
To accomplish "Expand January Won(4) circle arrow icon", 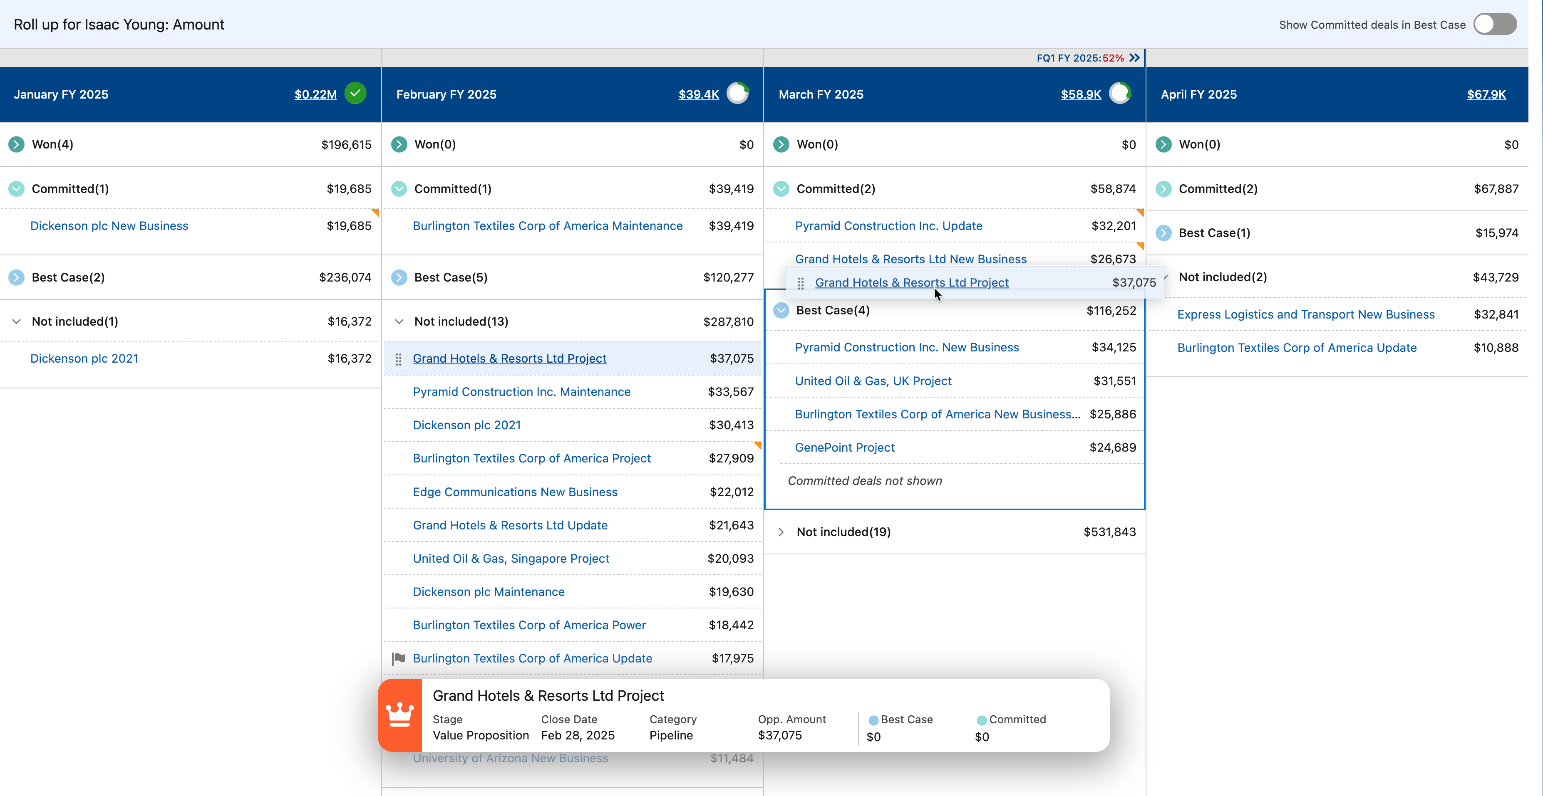I will pyautogui.click(x=17, y=144).
